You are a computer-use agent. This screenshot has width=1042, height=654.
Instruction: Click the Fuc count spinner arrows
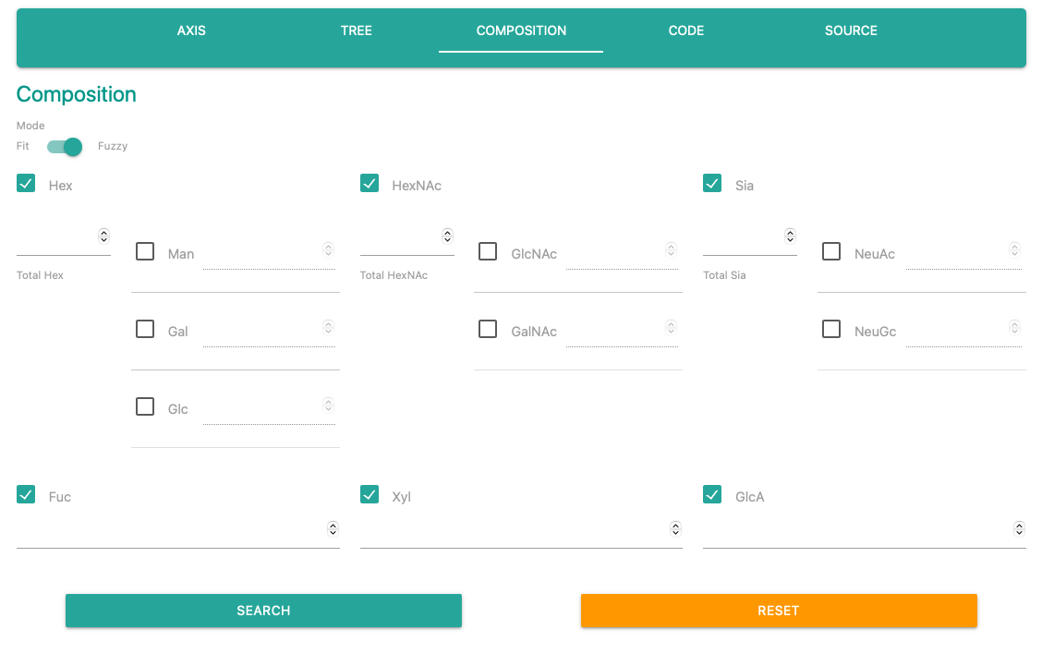333,529
